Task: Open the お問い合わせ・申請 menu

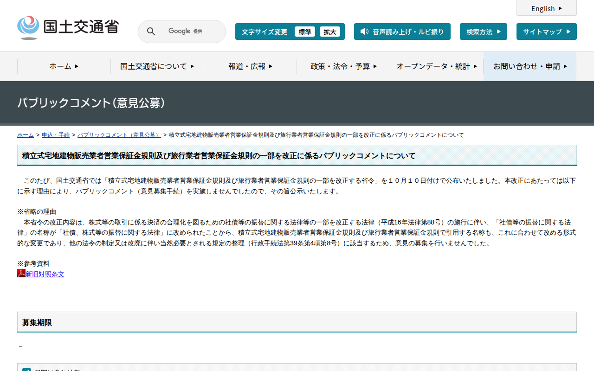Action: point(530,66)
